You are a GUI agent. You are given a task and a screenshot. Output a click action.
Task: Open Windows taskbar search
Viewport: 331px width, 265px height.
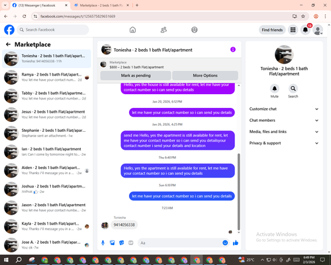(19, 260)
